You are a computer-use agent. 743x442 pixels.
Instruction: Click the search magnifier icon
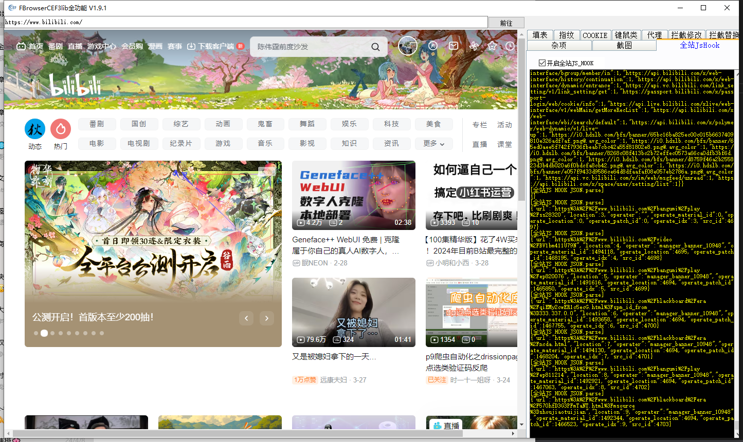(x=375, y=46)
